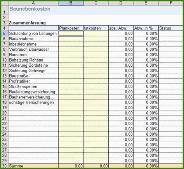
Task: Select row header 1
Action: tap(5, 10)
